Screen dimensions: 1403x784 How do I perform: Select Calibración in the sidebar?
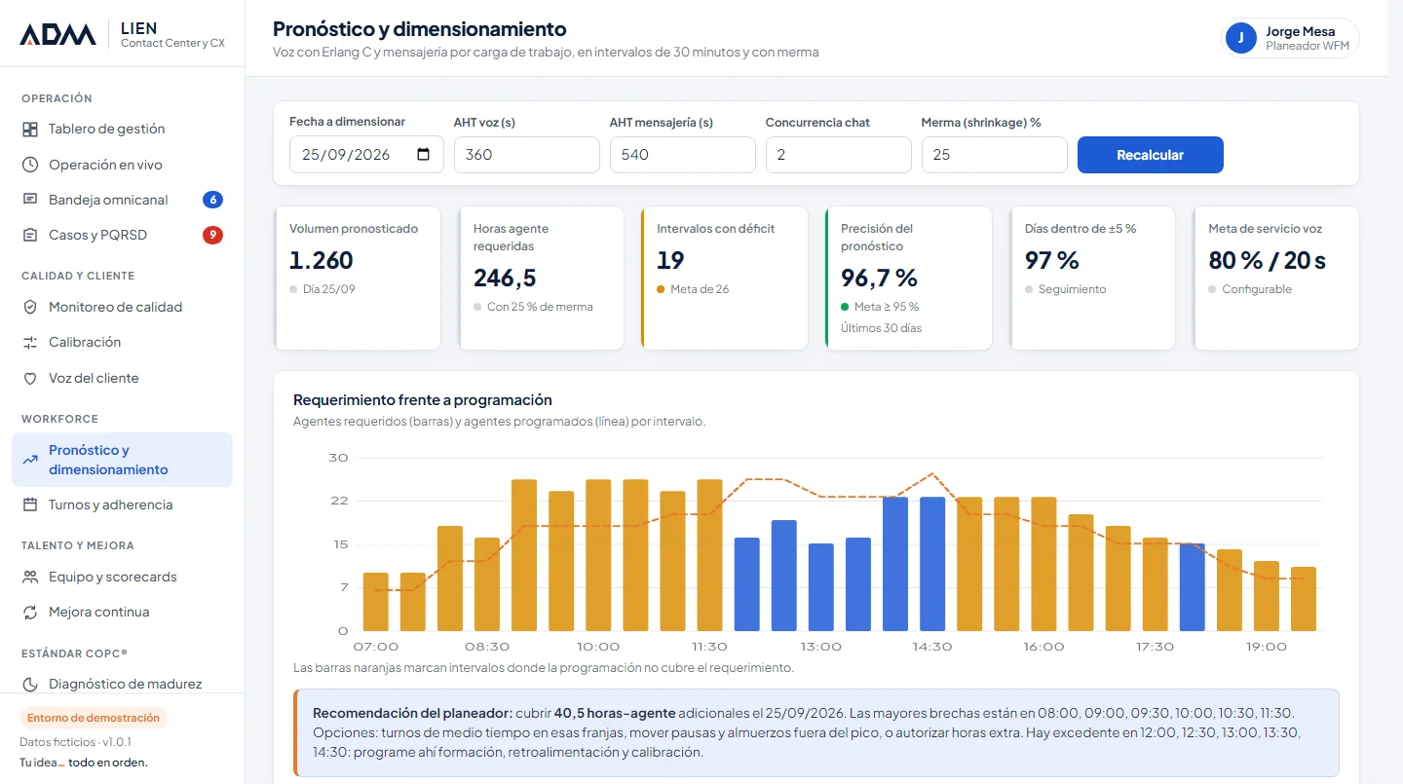[122, 342]
